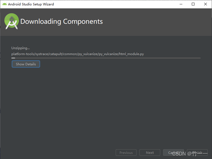This screenshot has height=159, width=212.
Task: Click the disabled Previous button
Action: click(126, 153)
